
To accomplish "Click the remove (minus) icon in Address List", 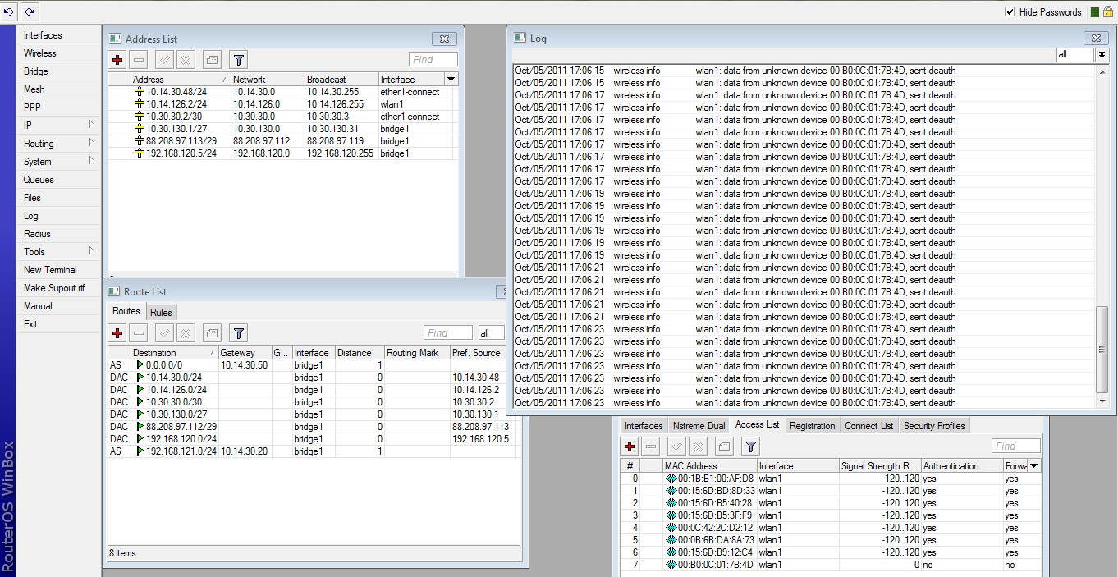I will [139, 60].
